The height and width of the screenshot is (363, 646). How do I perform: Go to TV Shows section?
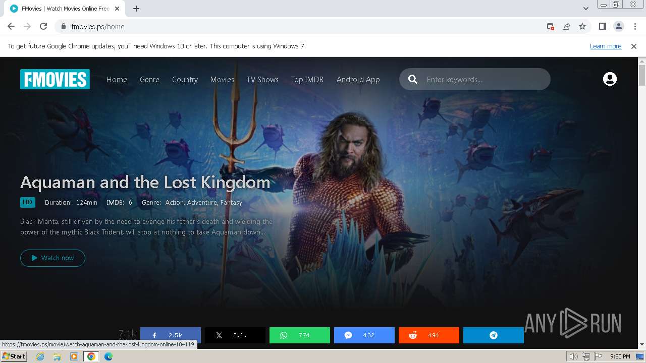262,80
